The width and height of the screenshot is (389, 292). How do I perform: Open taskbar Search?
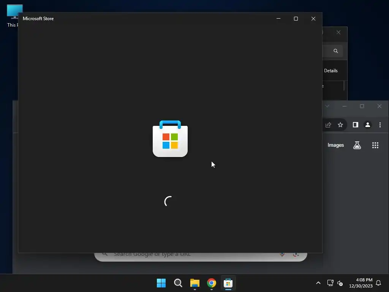(x=178, y=283)
